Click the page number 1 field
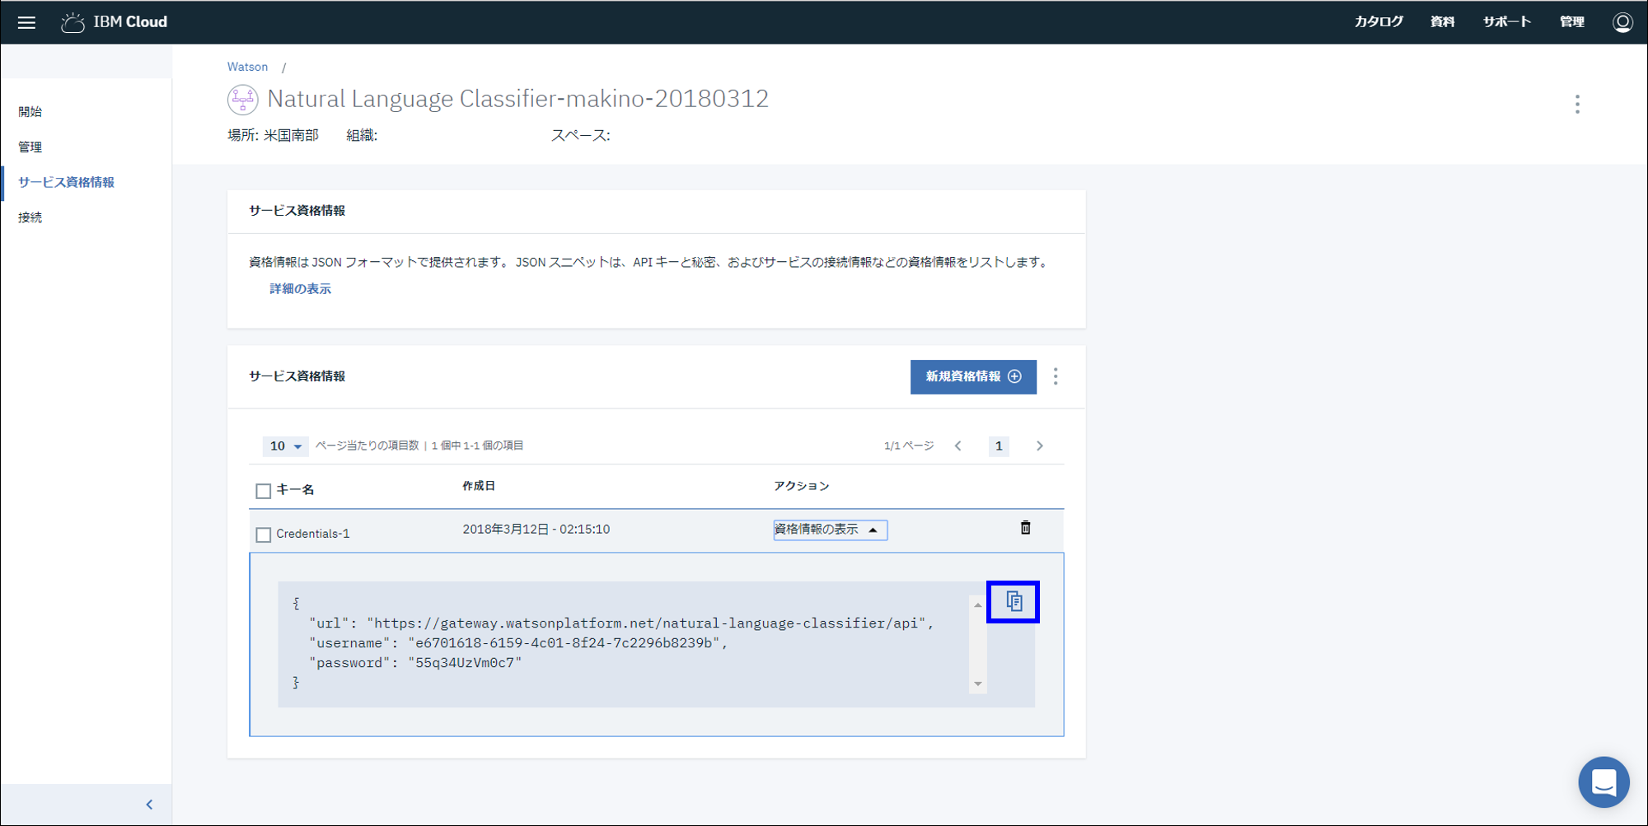The width and height of the screenshot is (1648, 826). pyautogui.click(x=999, y=446)
